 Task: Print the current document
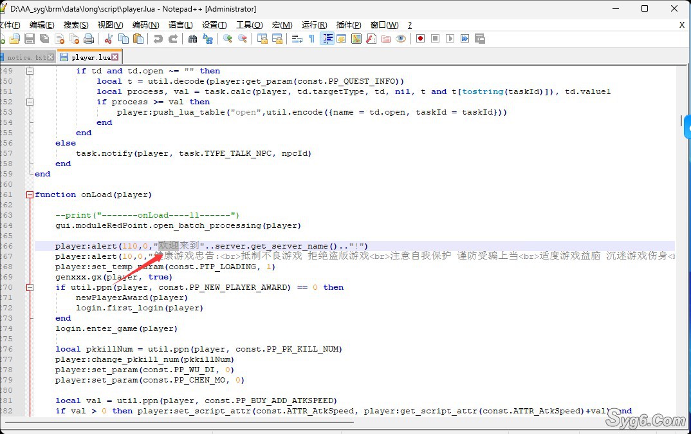(x=89, y=39)
